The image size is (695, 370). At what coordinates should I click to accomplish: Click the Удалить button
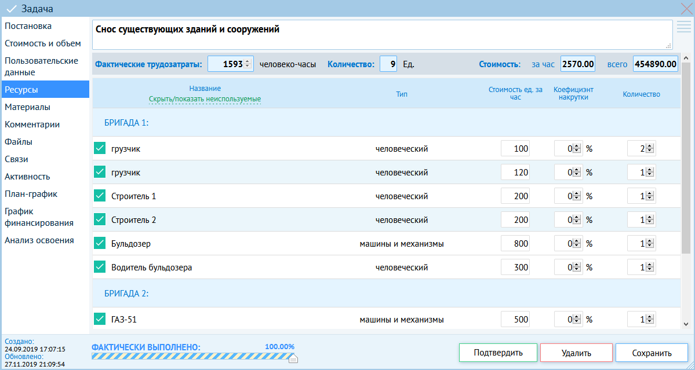576,353
